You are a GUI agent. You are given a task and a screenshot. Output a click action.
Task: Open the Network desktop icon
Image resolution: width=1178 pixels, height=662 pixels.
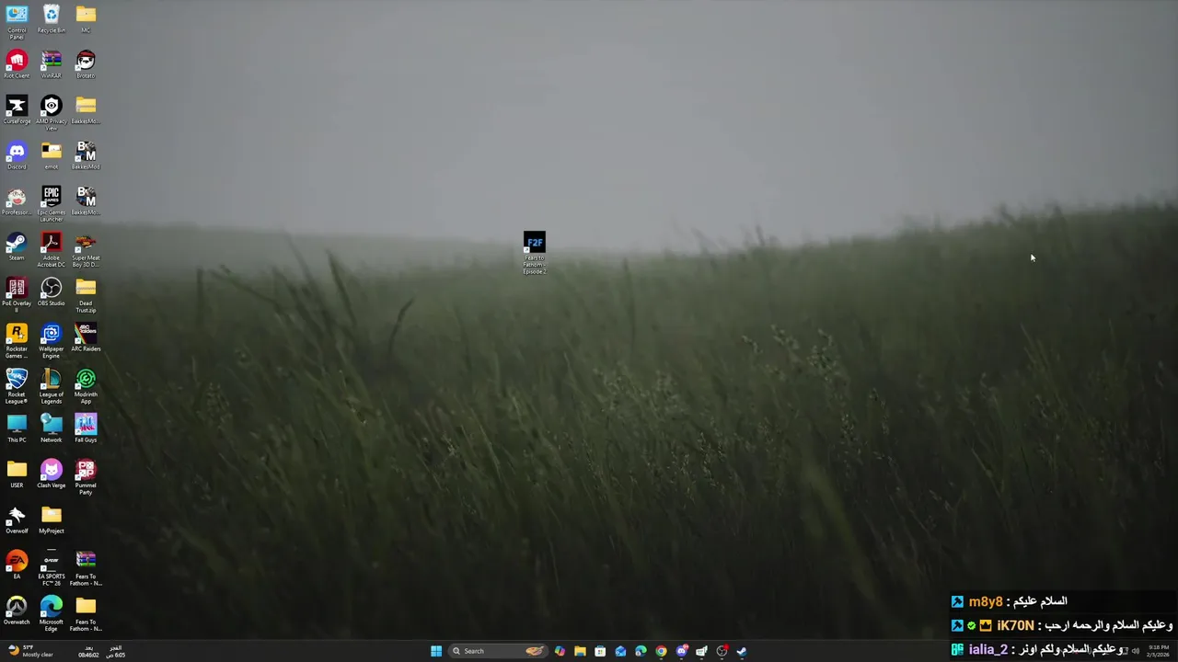tap(51, 428)
